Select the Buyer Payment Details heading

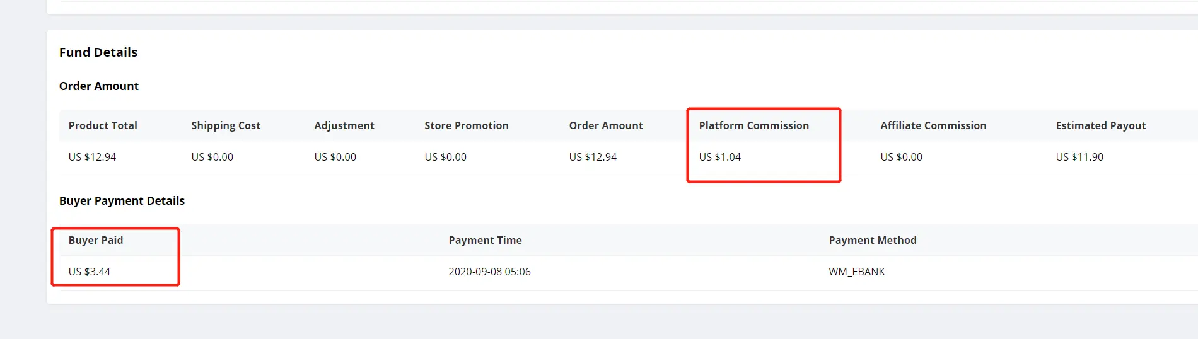122,201
